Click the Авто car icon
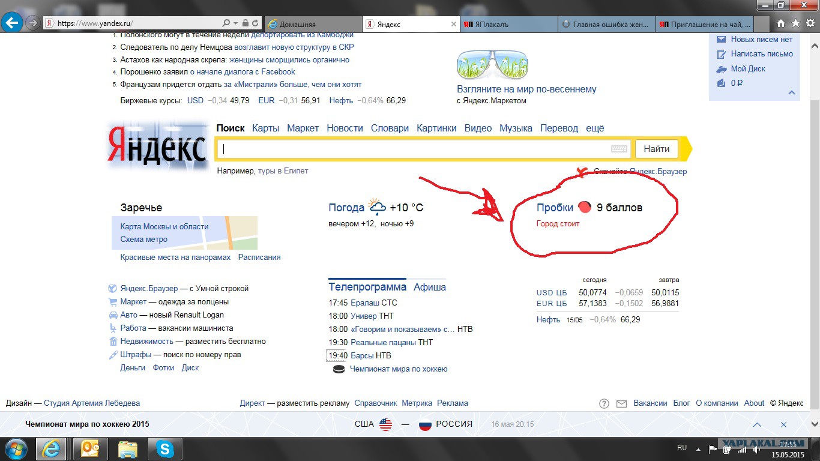Image resolution: width=820 pixels, height=461 pixels. click(x=113, y=315)
